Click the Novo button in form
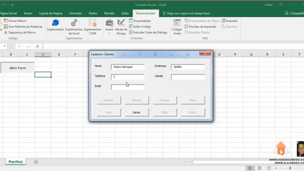Screen dimensions: 304x171 [109, 112]
